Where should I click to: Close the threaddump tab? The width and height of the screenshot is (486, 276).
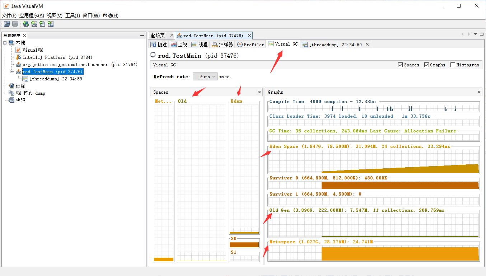(367, 44)
